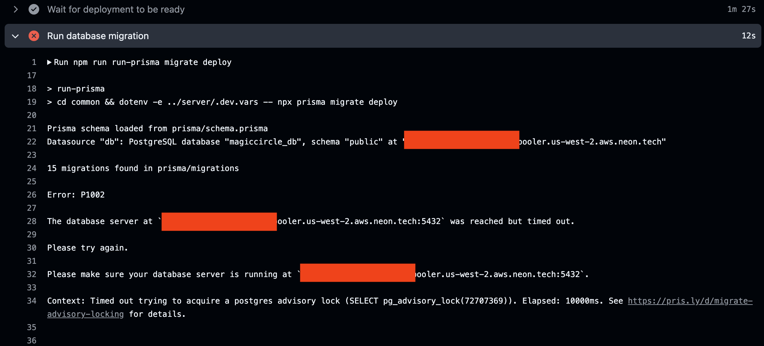Select log line number 22
Viewport: 764px width, 346px height.
pos(32,142)
